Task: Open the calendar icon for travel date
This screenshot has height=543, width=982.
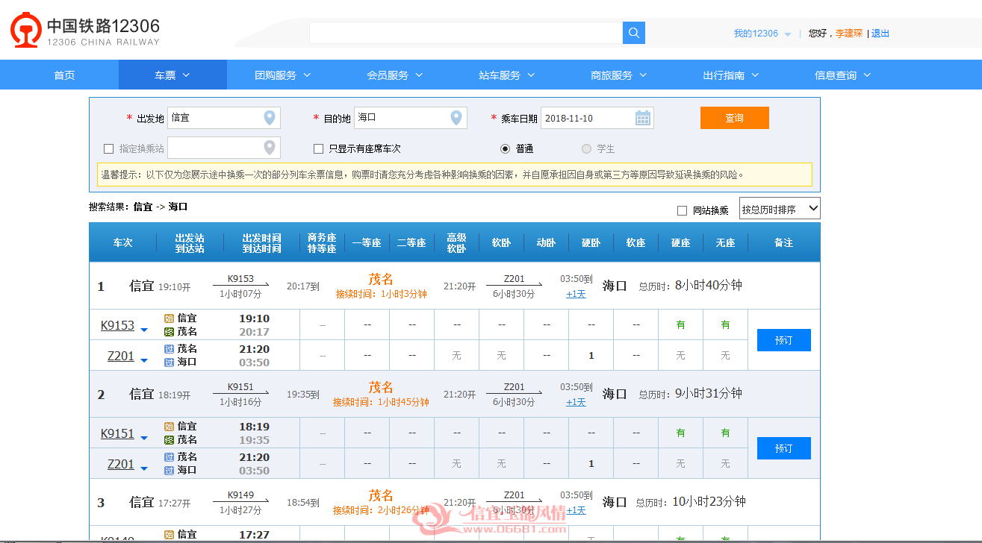Action: coord(643,118)
